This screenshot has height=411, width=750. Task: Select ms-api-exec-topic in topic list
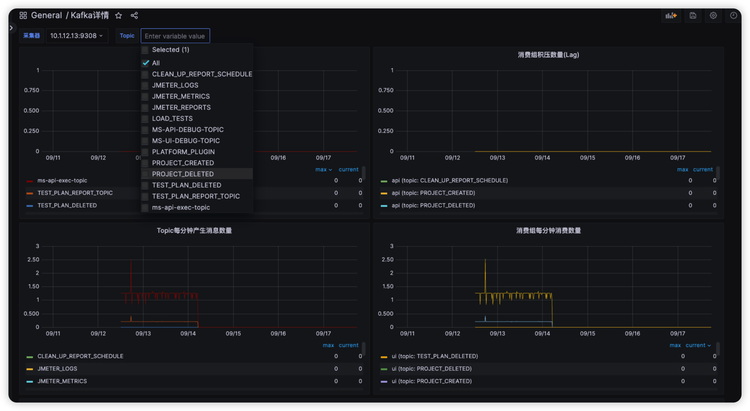(197, 207)
